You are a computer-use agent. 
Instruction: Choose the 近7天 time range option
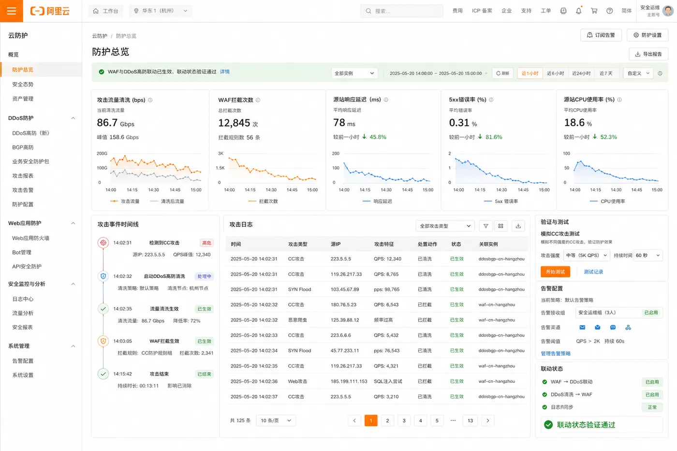point(606,73)
